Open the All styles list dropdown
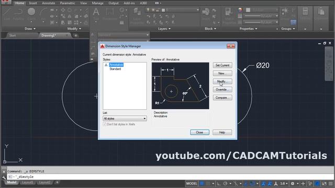 coord(125,119)
